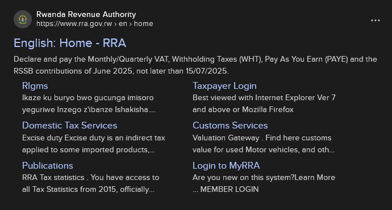Open the Login to MyRRA sitelink

tap(226, 166)
